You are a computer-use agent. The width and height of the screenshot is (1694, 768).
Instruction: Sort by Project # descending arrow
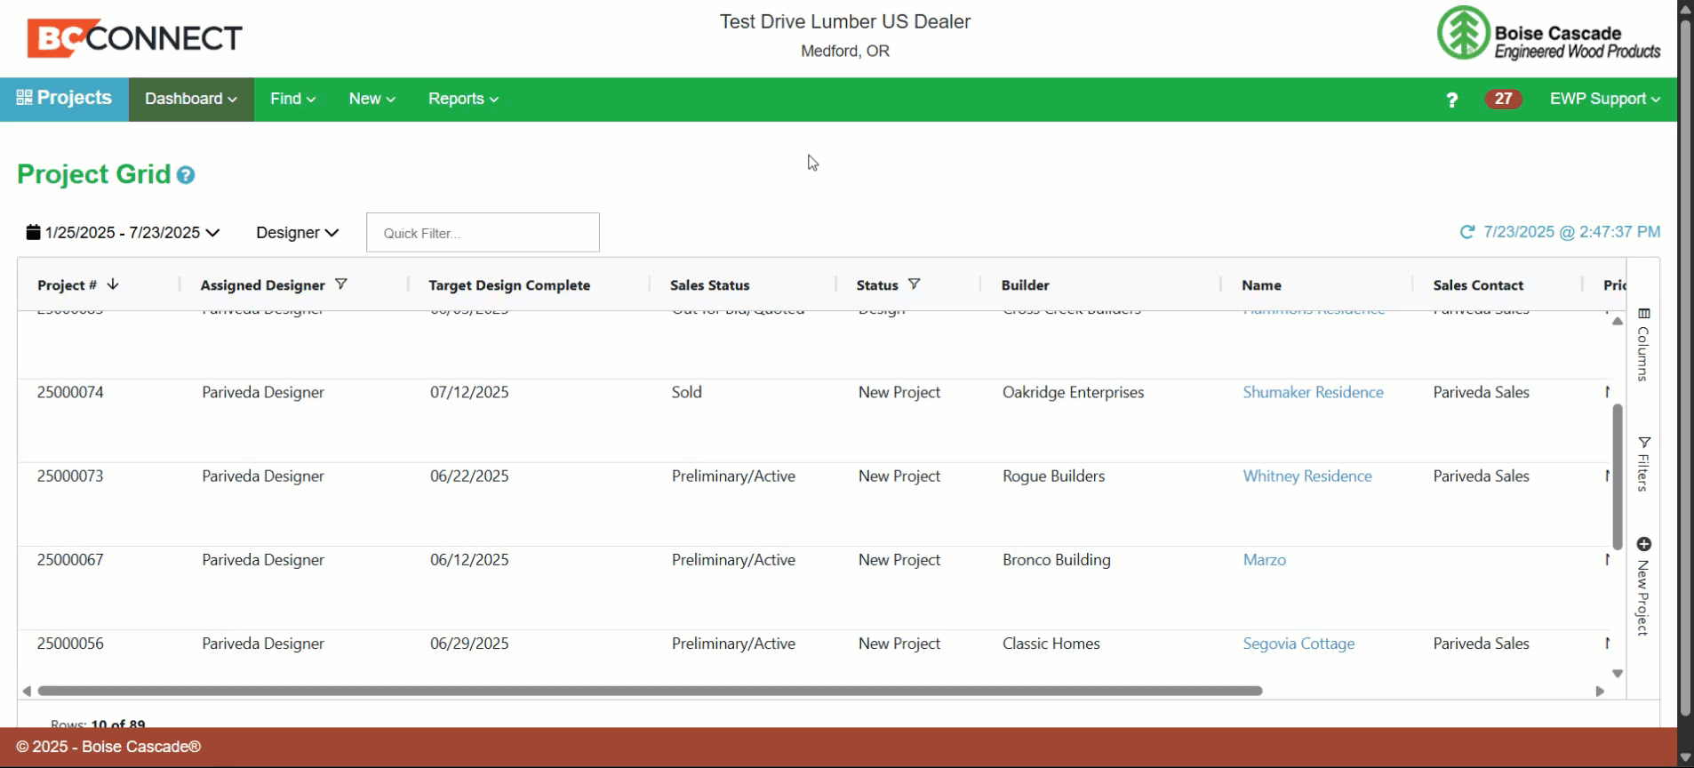(113, 284)
